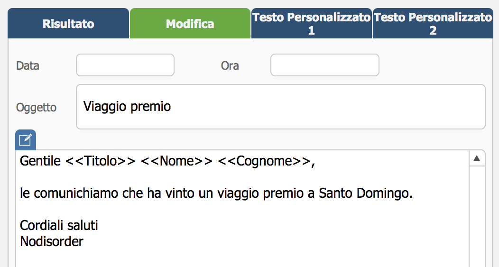Click the Ora label
The width and height of the screenshot is (499, 267).
[x=230, y=65]
